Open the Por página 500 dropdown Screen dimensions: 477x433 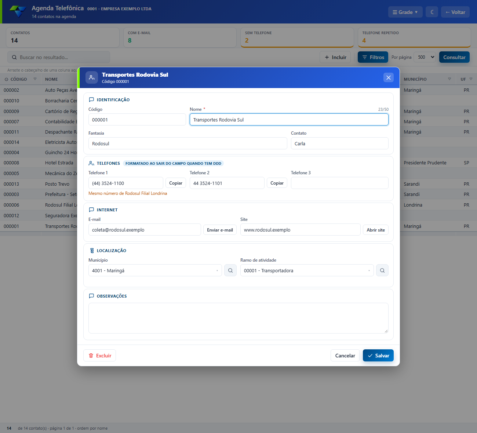pyautogui.click(x=425, y=57)
